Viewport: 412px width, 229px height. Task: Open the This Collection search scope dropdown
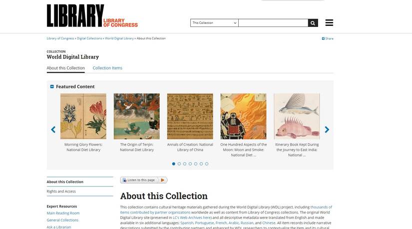(x=214, y=23)
